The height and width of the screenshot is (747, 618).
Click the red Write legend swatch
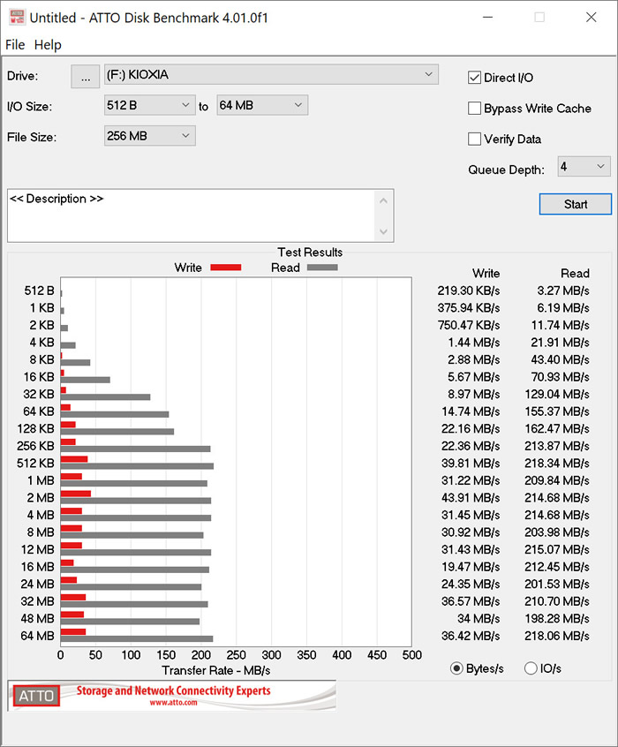[x=225, y=268]
